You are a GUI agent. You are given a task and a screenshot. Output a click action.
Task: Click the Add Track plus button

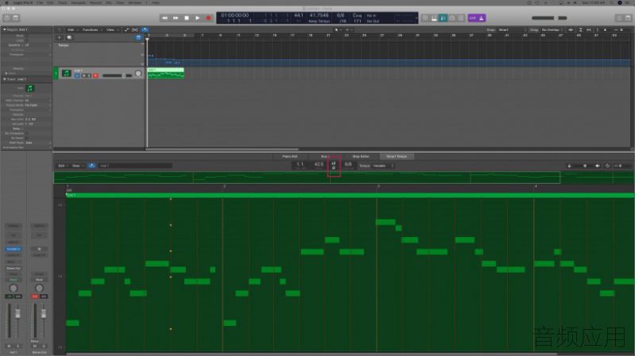coord(59,37)
